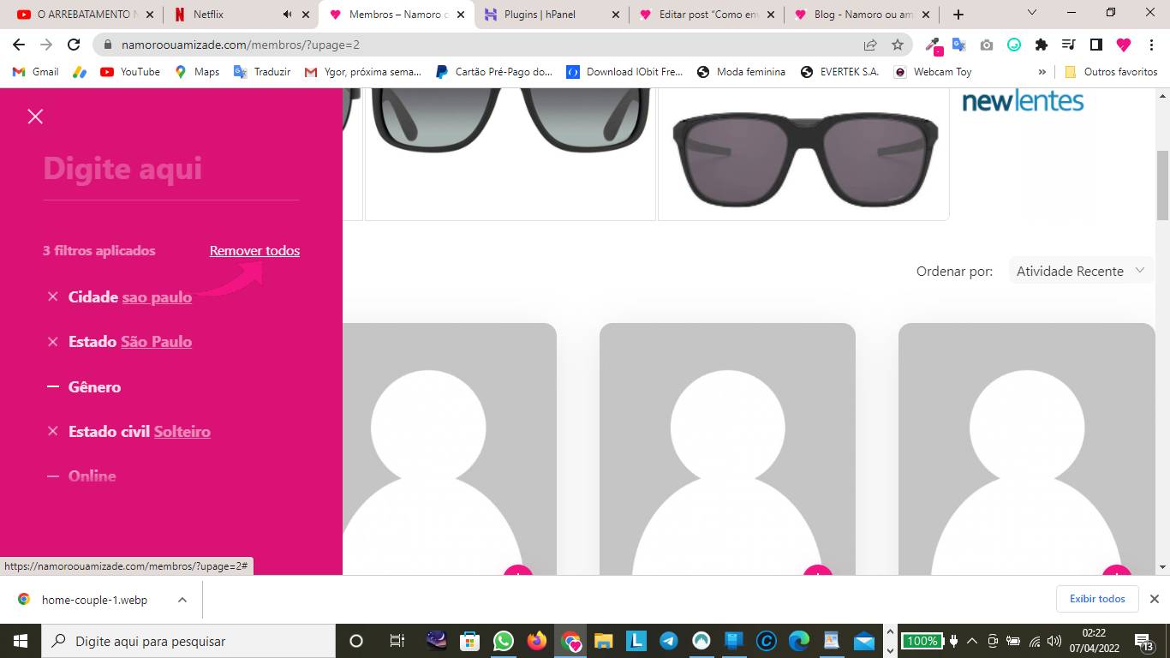This screenshot has width=1170, height=658.
Task: Expand the Gênero filter section
Action: click(94, 387)
